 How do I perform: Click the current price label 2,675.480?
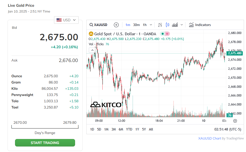pyautogui.click(x=235, y=53)
